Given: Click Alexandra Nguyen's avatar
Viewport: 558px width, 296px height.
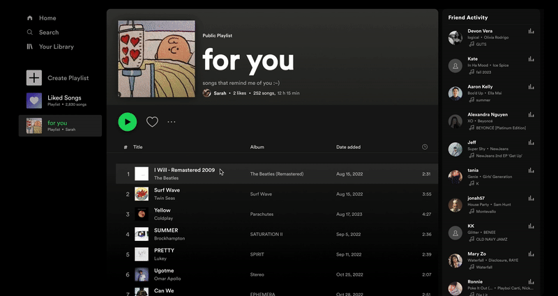Looking at the screenshot, I should click(455, 121).
